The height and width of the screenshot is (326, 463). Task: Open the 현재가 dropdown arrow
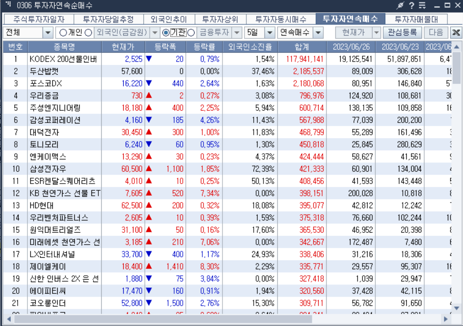(376, 32)
